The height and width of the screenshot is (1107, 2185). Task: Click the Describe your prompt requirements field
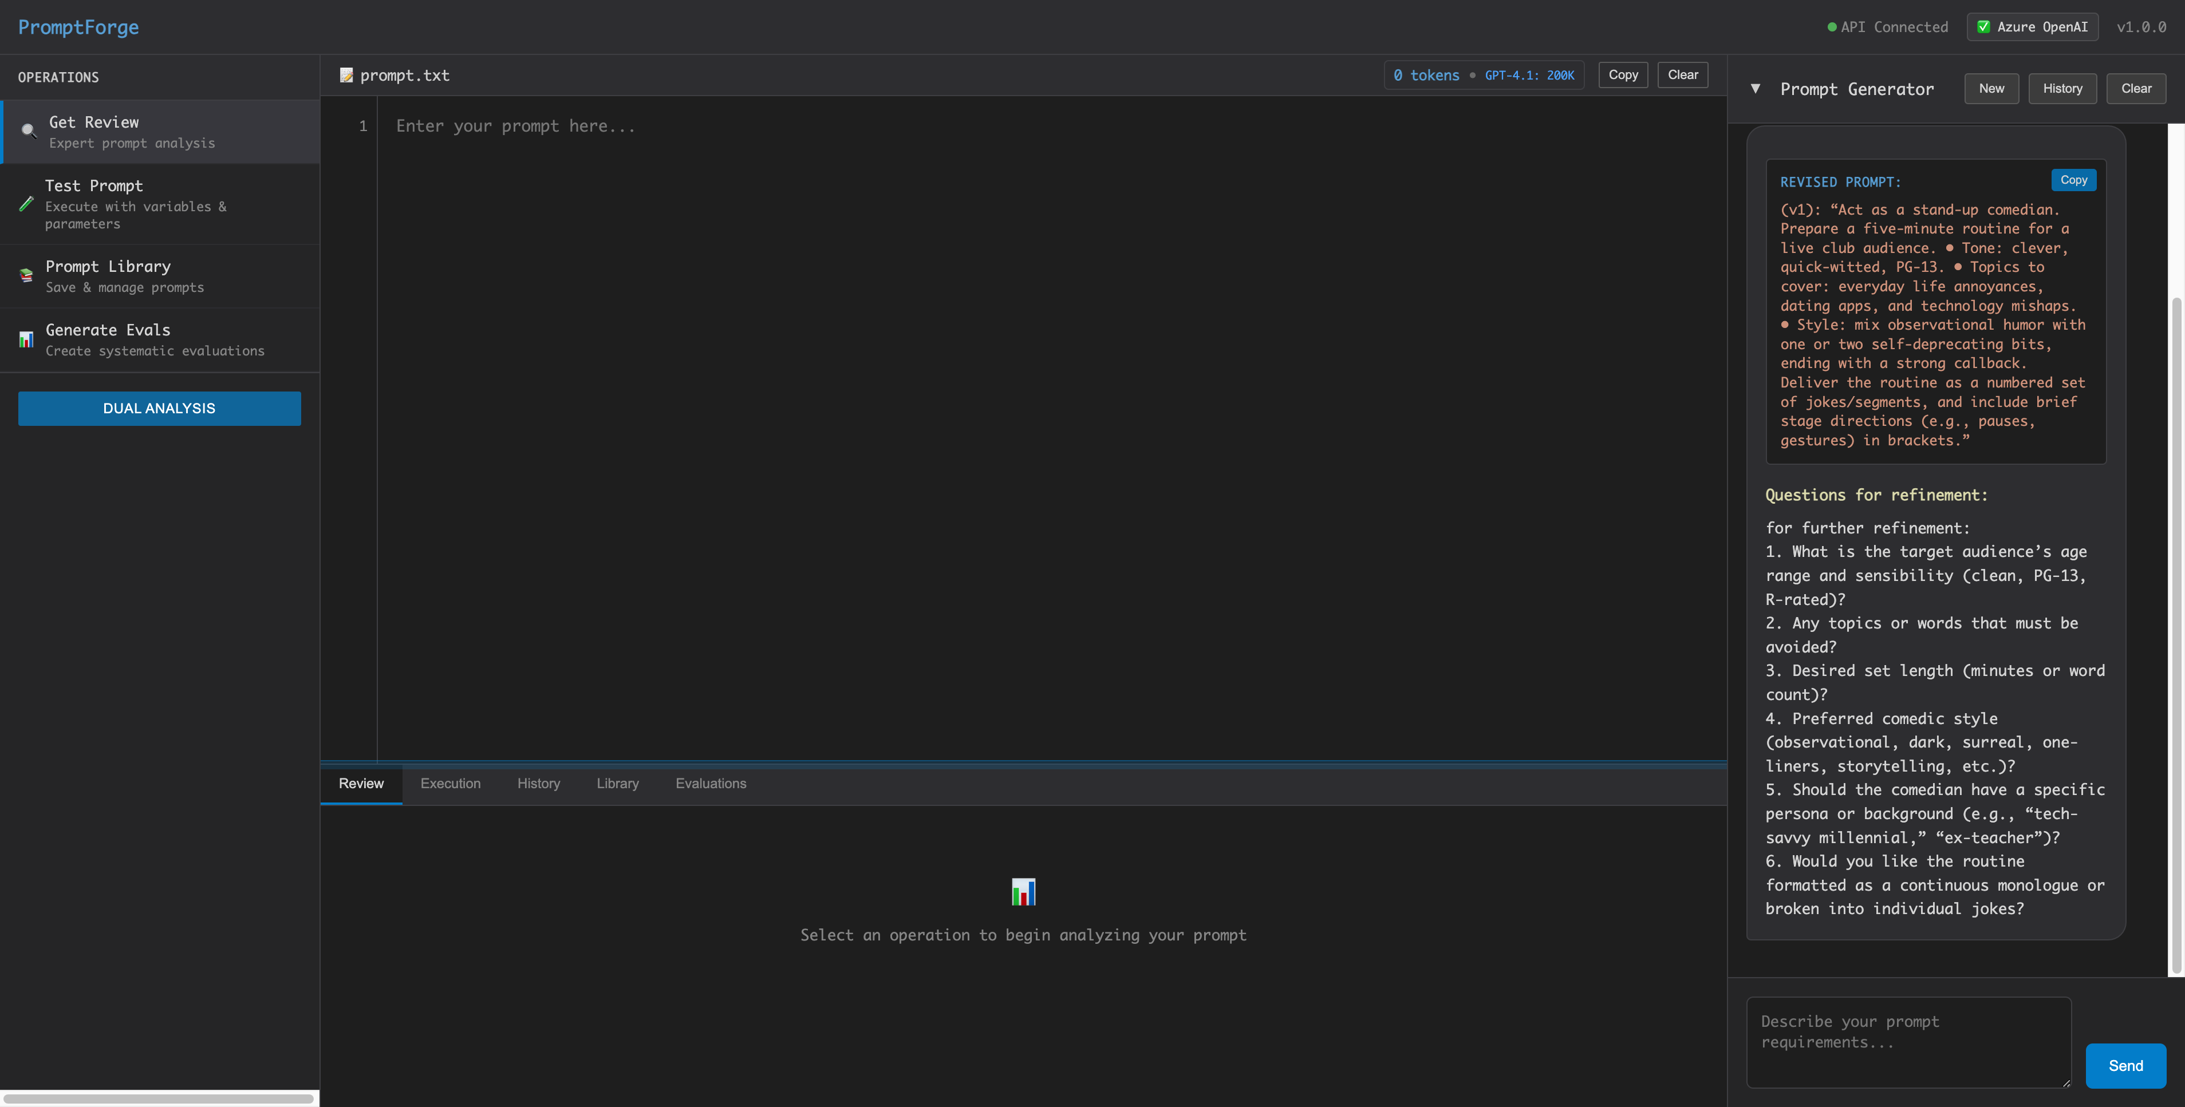(1908, 1042)
